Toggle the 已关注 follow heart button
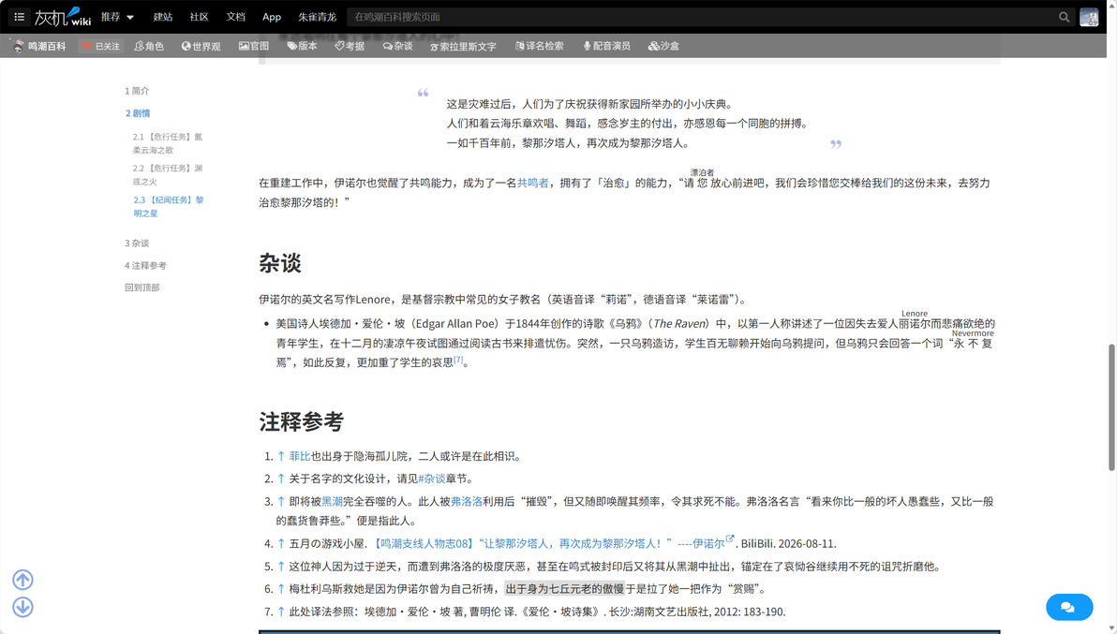1117x634 pixels. (x=100, y=46)
